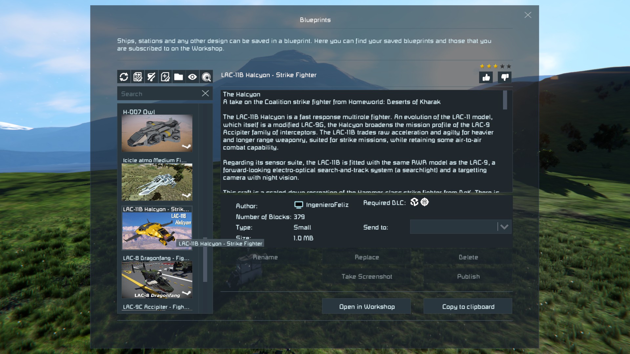Select the LAC-9C Accipiter list entry

pos(156,307)
